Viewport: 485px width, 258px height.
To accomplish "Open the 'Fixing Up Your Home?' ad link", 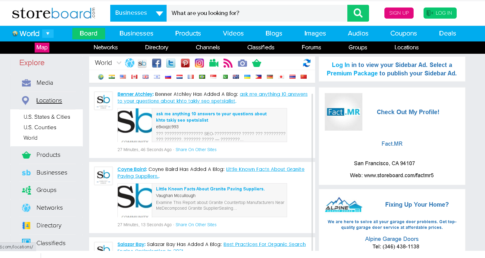I will pyautogui.click(x=417, y=205).
